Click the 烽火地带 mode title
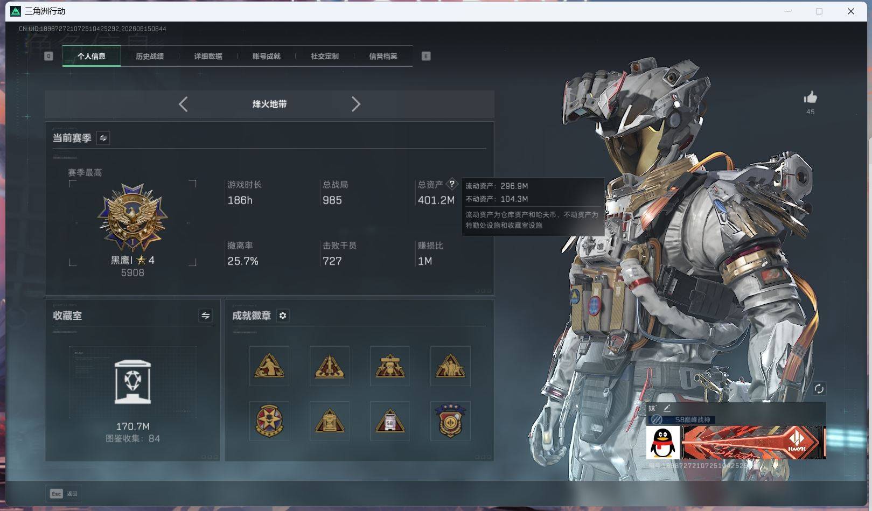This screenshot has height=511, width=872. [x=269, y=104]
